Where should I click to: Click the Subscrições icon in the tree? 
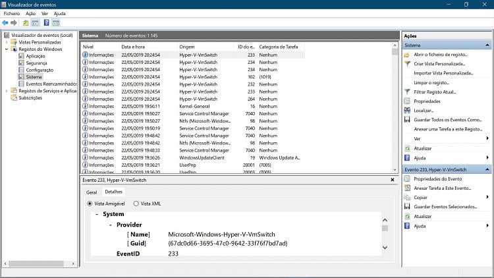pyautogui.click(x=14, y=97)
